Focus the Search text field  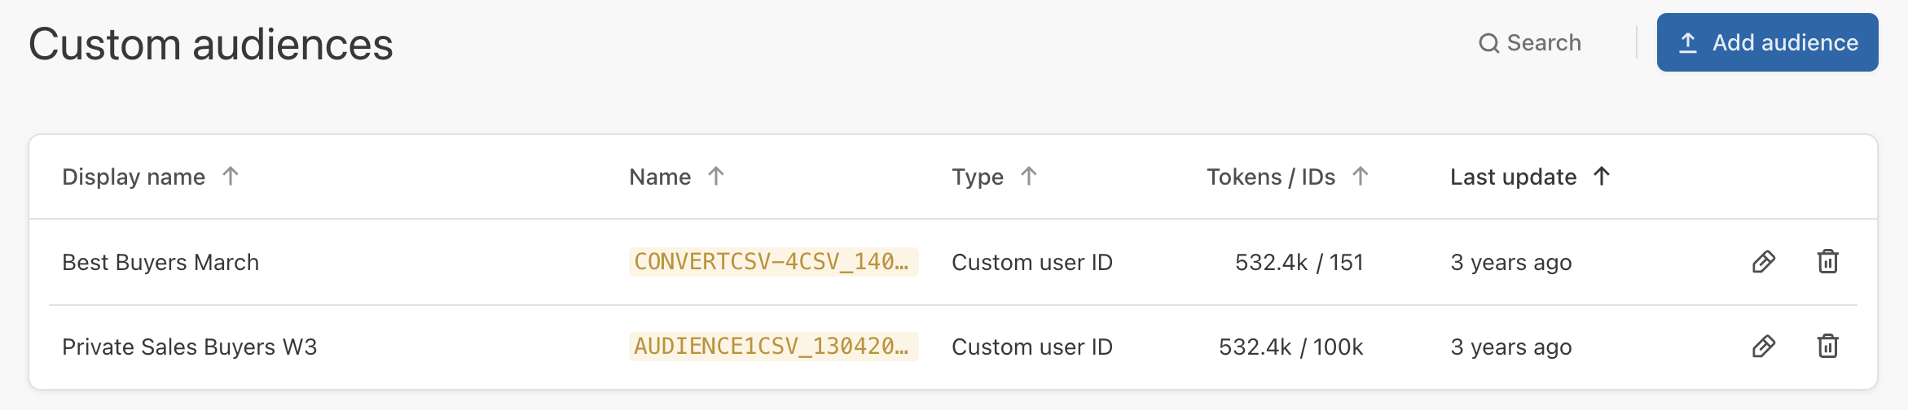coord(1544,43)
